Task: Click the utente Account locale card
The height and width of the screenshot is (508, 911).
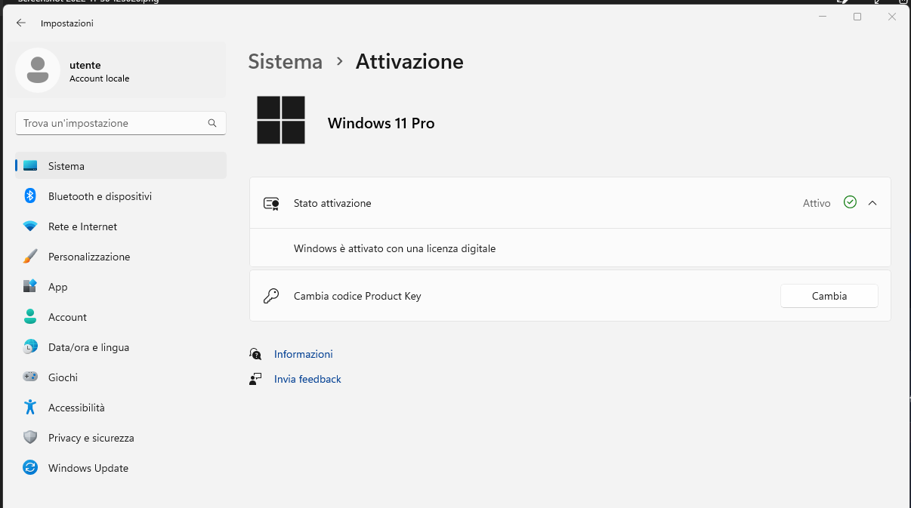Action: point(117,69)
